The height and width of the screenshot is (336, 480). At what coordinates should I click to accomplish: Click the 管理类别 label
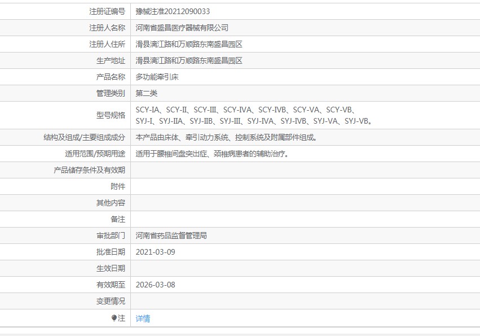pyautogui.click(x=111, y=93)
